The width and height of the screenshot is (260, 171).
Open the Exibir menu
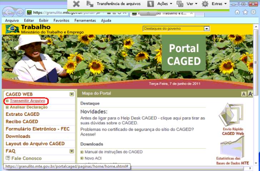pyautogui.click(x=44, y=21)
